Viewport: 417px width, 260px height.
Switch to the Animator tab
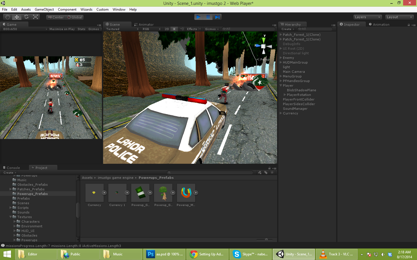(x=144, y=25)
